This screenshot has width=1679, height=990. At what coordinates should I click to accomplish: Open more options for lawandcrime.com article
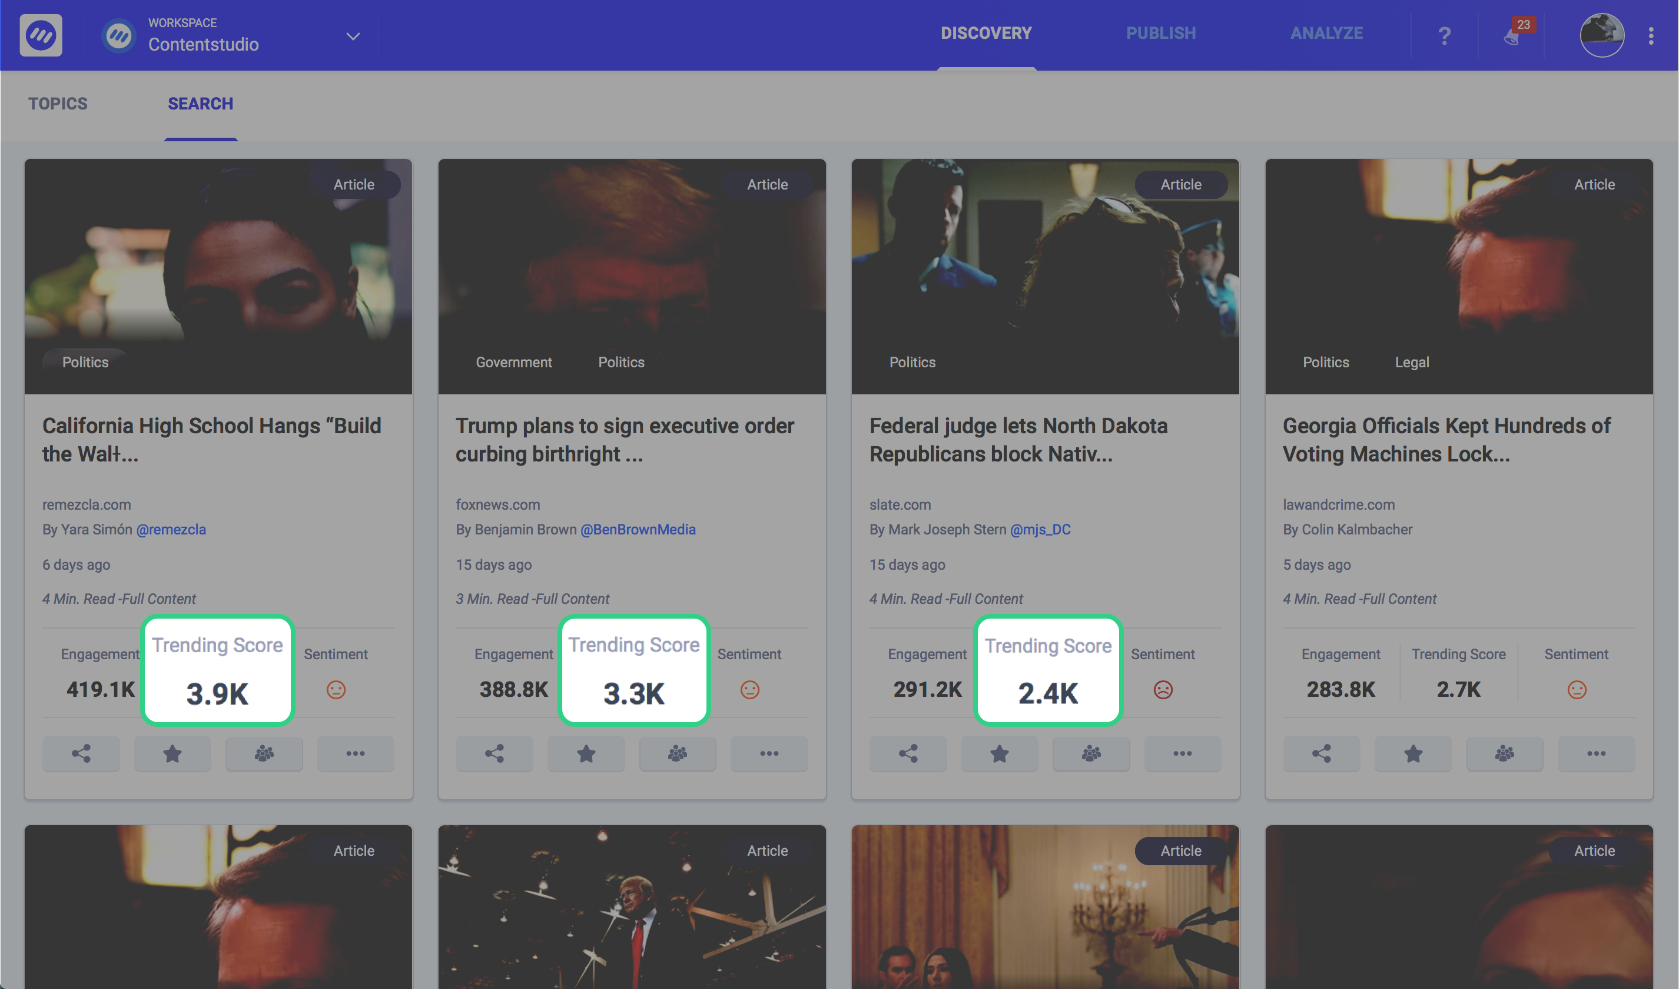[1596, 754]
